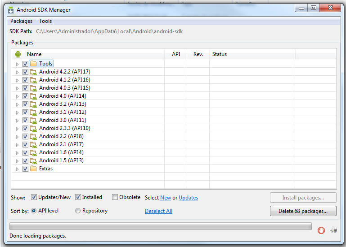The width and height of the screenshot is (346, 247).
Task: Click the Status column header
Action: [x=252, y=54]
